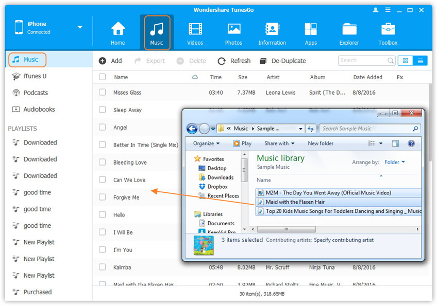Select Podcasts in the left sidebar
Viewport: 438px width, 306px height.
click(x=36, y=93)
